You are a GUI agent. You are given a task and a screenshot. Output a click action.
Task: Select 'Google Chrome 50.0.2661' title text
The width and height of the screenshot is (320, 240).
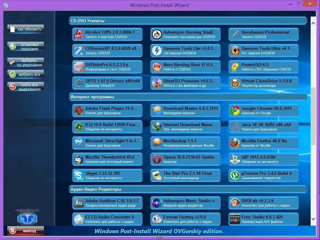[x=268, y=108]
